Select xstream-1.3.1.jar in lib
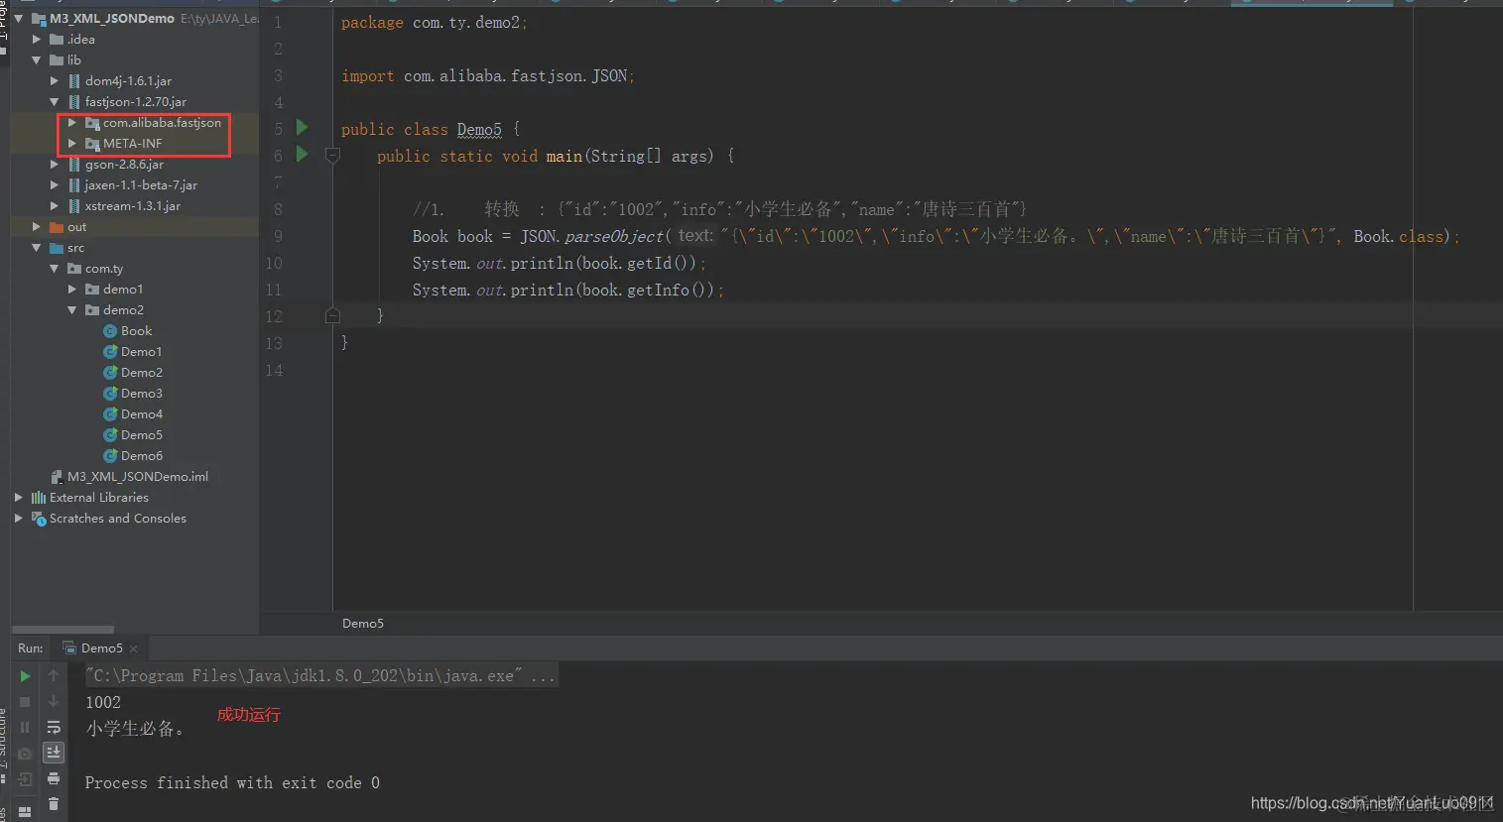 pos(124,206)
